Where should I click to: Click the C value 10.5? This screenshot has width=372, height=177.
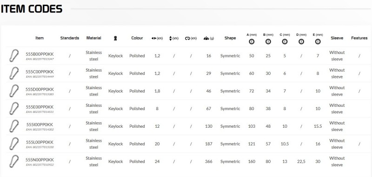pyautogui.click(x=285, y=144)
